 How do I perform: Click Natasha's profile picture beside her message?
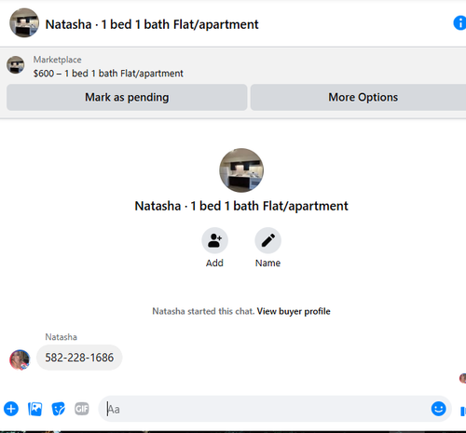[20, 359]
